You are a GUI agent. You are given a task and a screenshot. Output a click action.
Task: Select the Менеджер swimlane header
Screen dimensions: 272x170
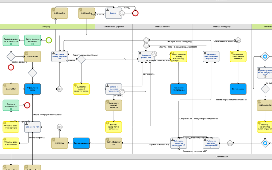(46, 27)
